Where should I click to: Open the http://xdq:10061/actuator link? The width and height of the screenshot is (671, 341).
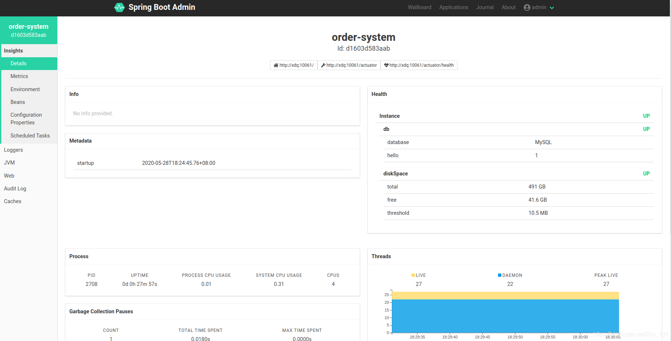pos(349,65)
